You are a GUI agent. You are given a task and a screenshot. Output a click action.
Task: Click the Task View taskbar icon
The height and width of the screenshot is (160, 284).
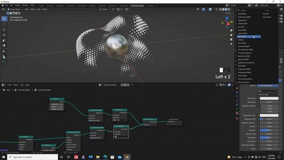(69, 157)
